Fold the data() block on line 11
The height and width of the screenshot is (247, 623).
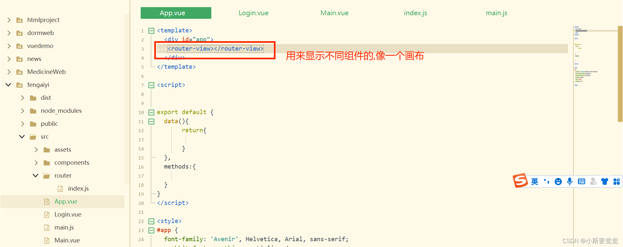tap(151, 122)
